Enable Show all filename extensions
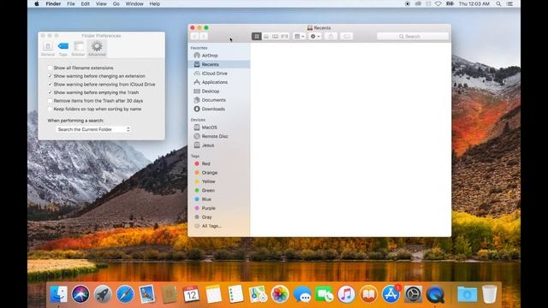Viewport: 548px width, 308px height. pos(50,68)
